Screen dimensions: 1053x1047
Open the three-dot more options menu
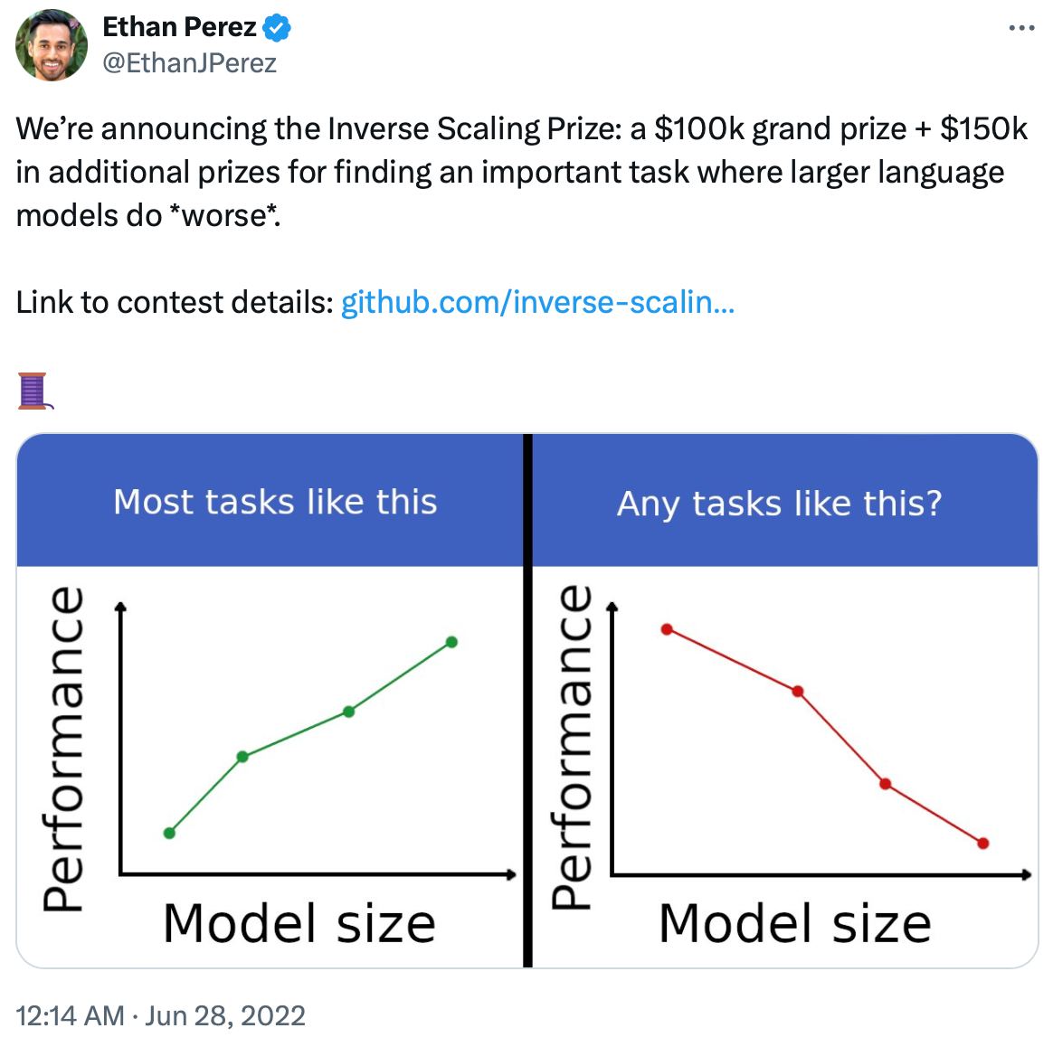tap(1021, 29)
